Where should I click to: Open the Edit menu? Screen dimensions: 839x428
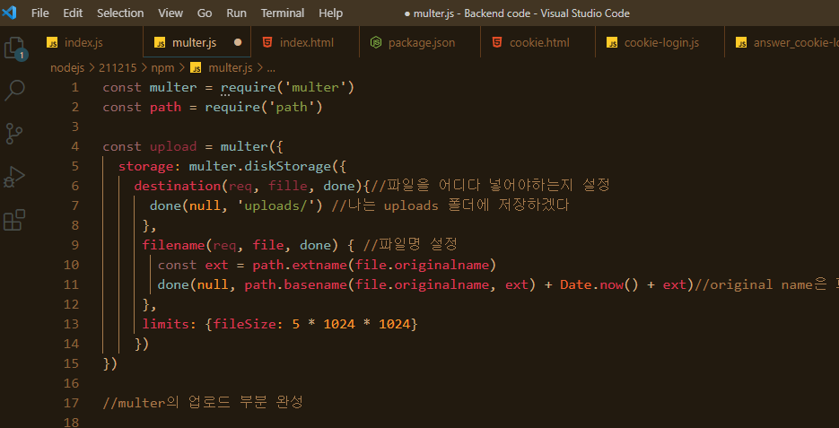[73, 13]
